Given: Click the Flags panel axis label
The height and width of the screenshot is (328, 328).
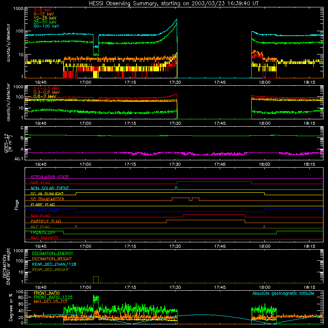Looking at the screenshot, I should [x=16, y=205].
